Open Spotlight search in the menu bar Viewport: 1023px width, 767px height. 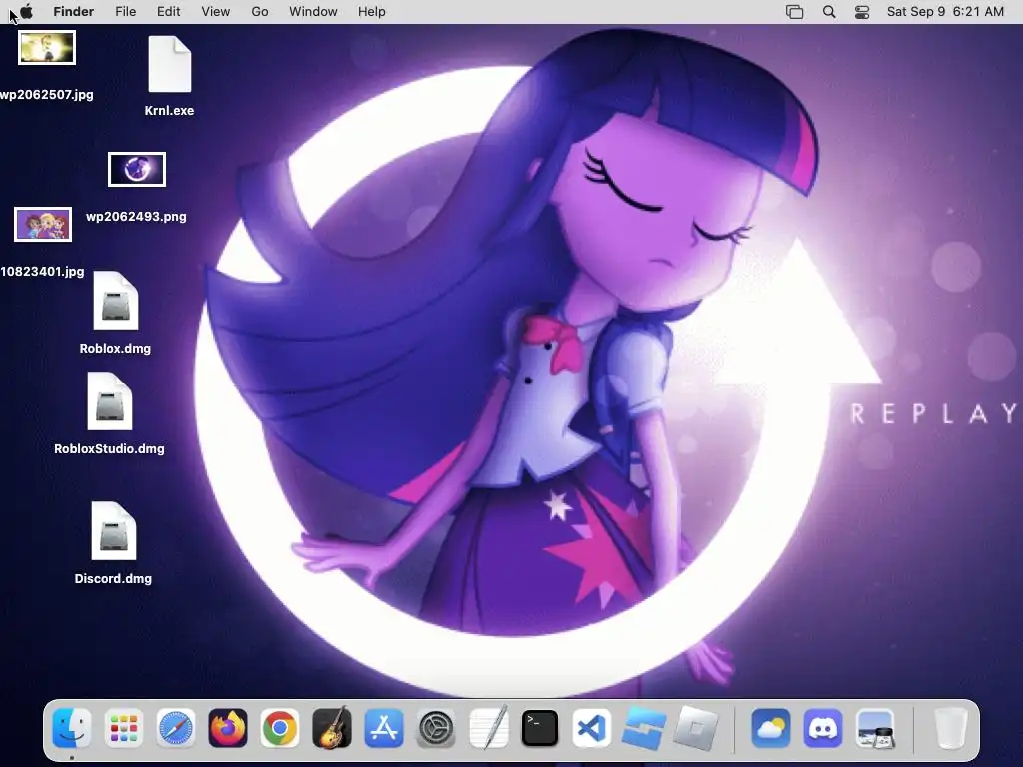829,12
